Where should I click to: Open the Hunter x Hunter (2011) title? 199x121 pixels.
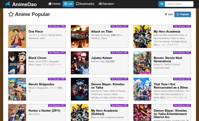click(x=44, y=111)
